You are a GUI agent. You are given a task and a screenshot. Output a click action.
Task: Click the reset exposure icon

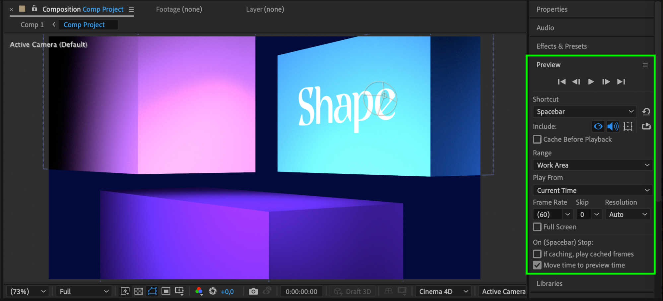213,291
